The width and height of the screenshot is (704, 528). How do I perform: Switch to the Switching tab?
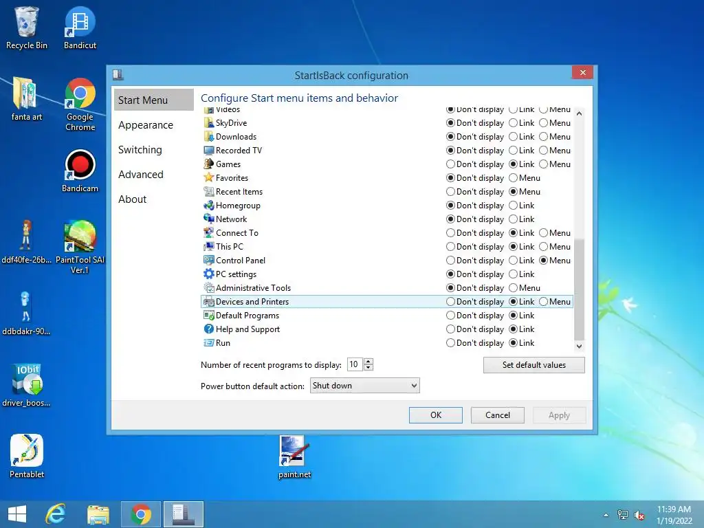point(140,149)
